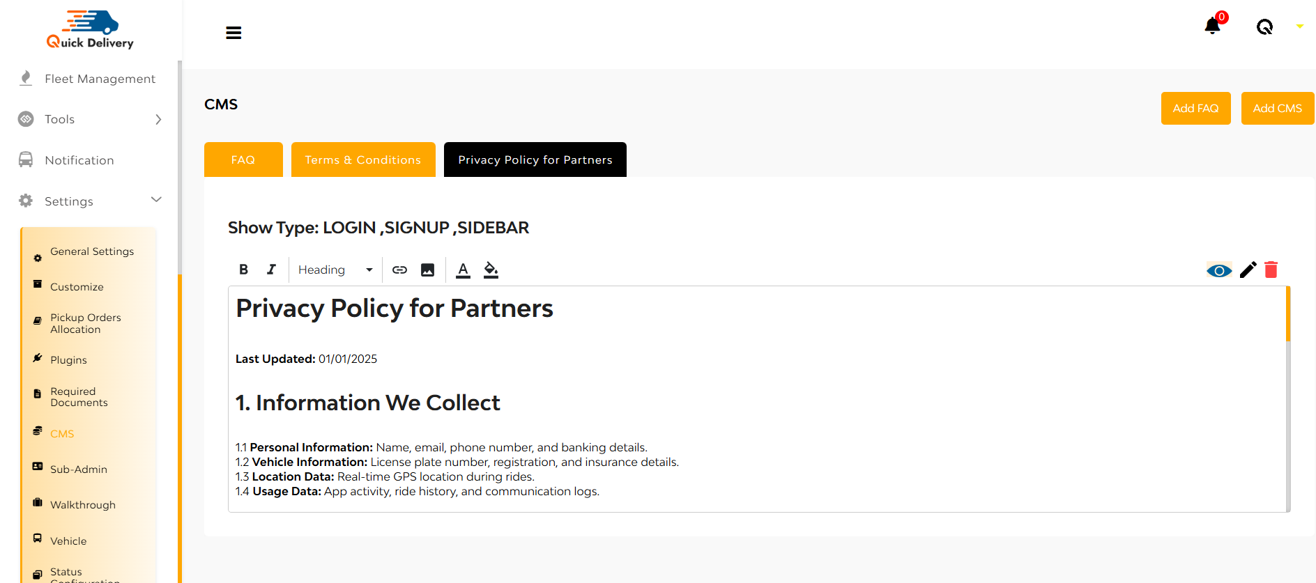Delete this CMS page with trash icon
The image size is (1316, 583).
point(1271,270)
